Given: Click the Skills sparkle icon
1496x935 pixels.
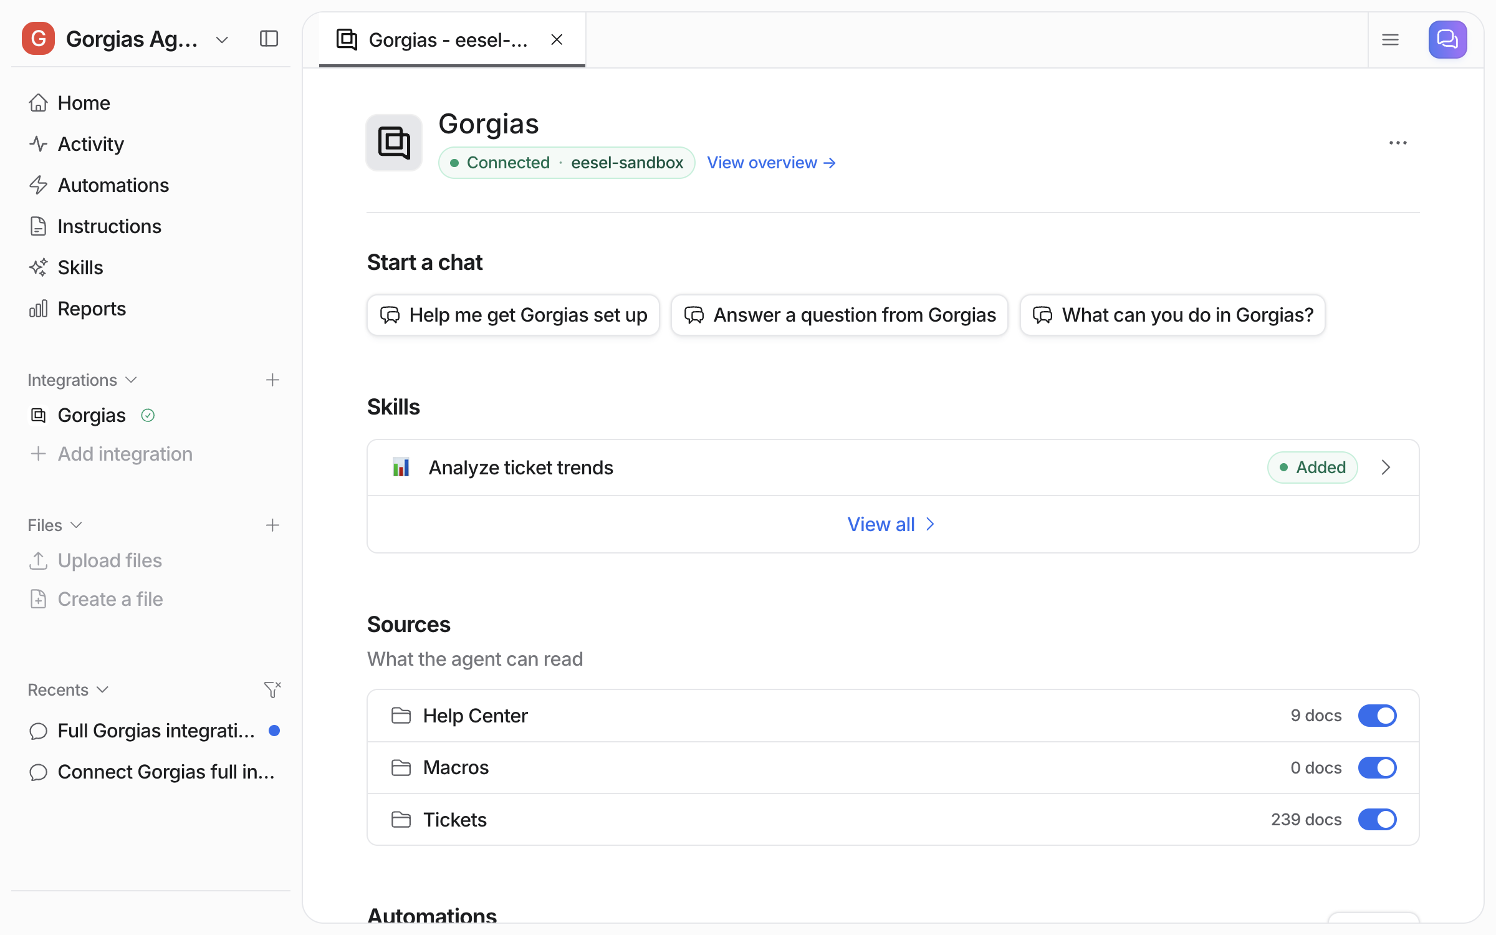Looking at the screenshot, I should pos(38,267).
